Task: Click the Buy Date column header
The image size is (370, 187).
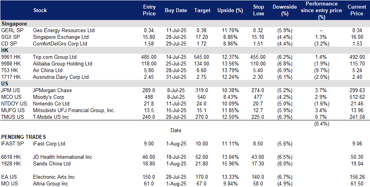Action: [176, 10]
